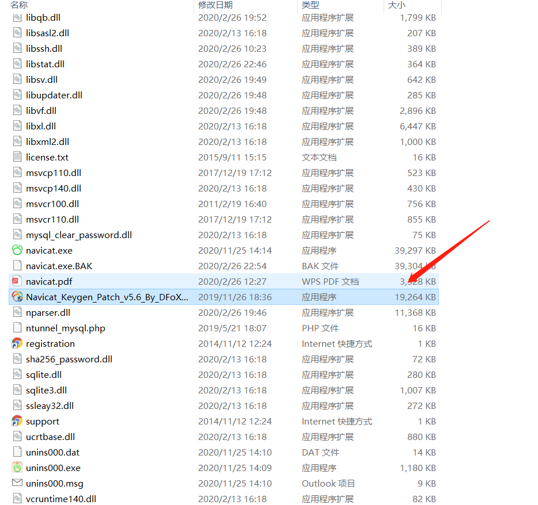Image resolution: width=538 pixels, height=505 pixels.
Task: Click the navicat.exe application icon
Action: point(17,250)
